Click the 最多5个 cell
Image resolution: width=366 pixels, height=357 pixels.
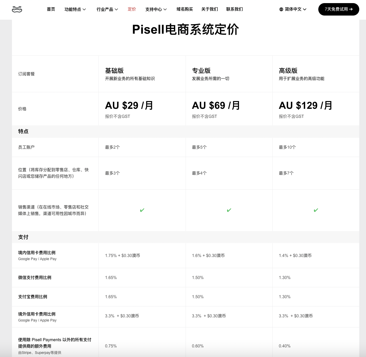pyautogui.click(x=199, y=147)
